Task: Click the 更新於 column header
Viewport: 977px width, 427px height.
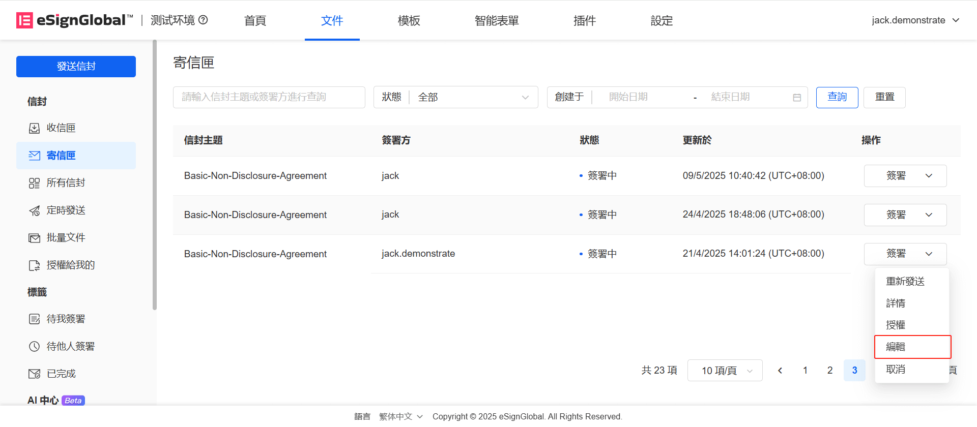Action: [697, 140]
